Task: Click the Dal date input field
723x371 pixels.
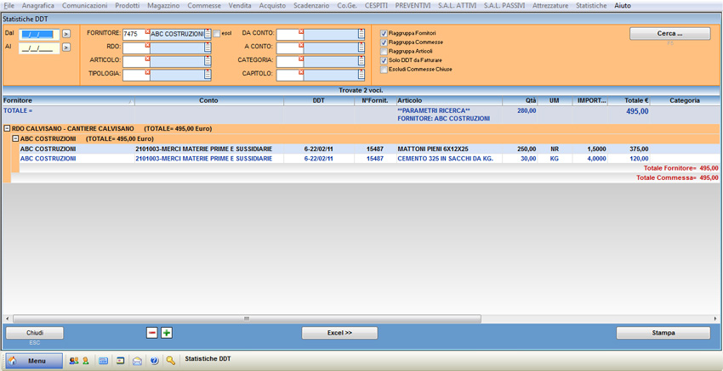Action: click(37, 35)
